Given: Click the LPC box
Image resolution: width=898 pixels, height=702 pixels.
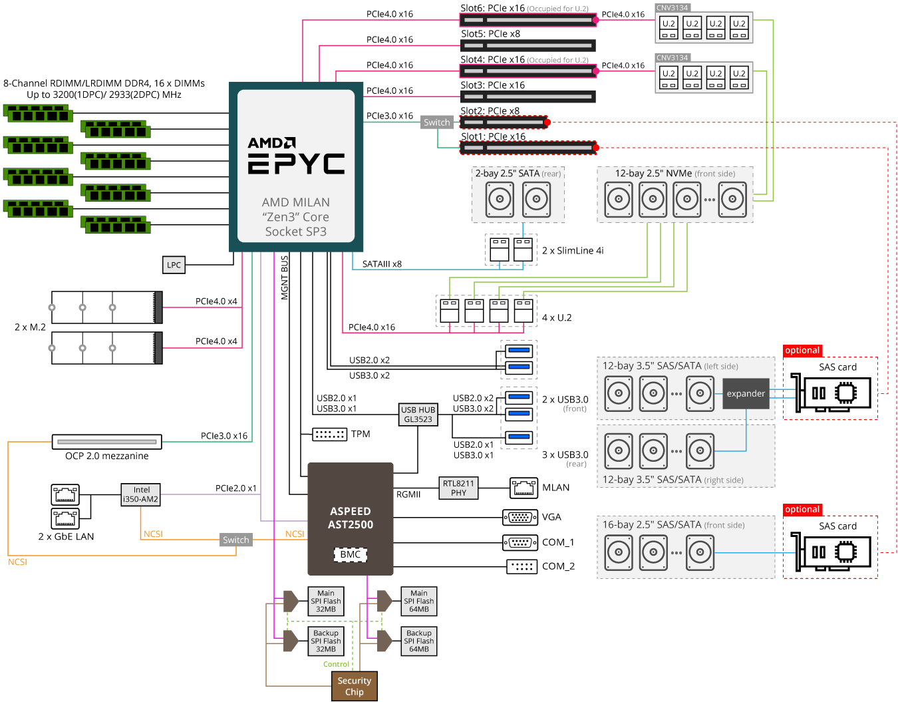Looking at the screenshot, I should [x=174, y=265].
